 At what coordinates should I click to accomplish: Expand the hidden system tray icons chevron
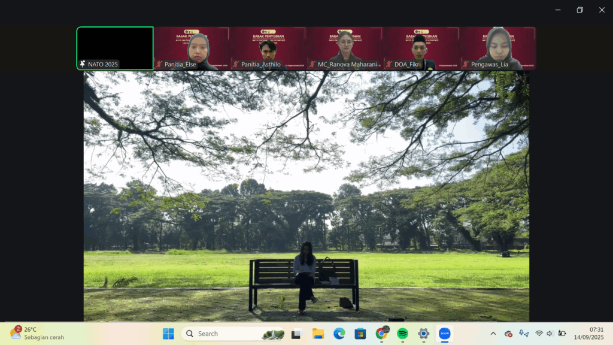493,334
